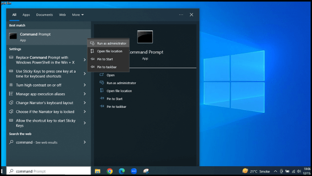The image size is (312, 176).
Task: Open Use Sticky Keys setting result
Action: tap(49, 74)
